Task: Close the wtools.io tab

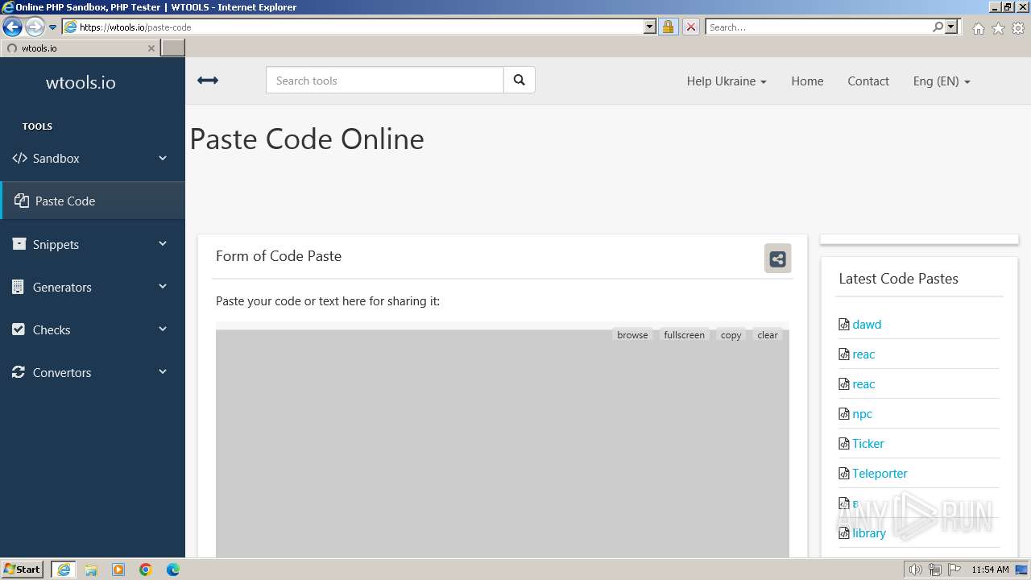Action: point(151,48)
